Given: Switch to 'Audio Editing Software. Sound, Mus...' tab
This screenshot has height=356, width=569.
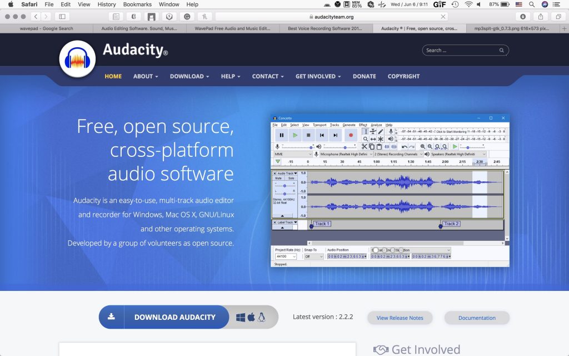Looking at the screenshot, I should point(139,28).
